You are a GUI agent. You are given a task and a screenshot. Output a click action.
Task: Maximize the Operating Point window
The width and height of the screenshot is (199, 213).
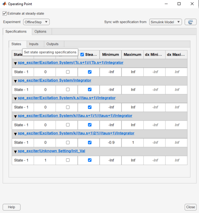(x=179, y=4)
